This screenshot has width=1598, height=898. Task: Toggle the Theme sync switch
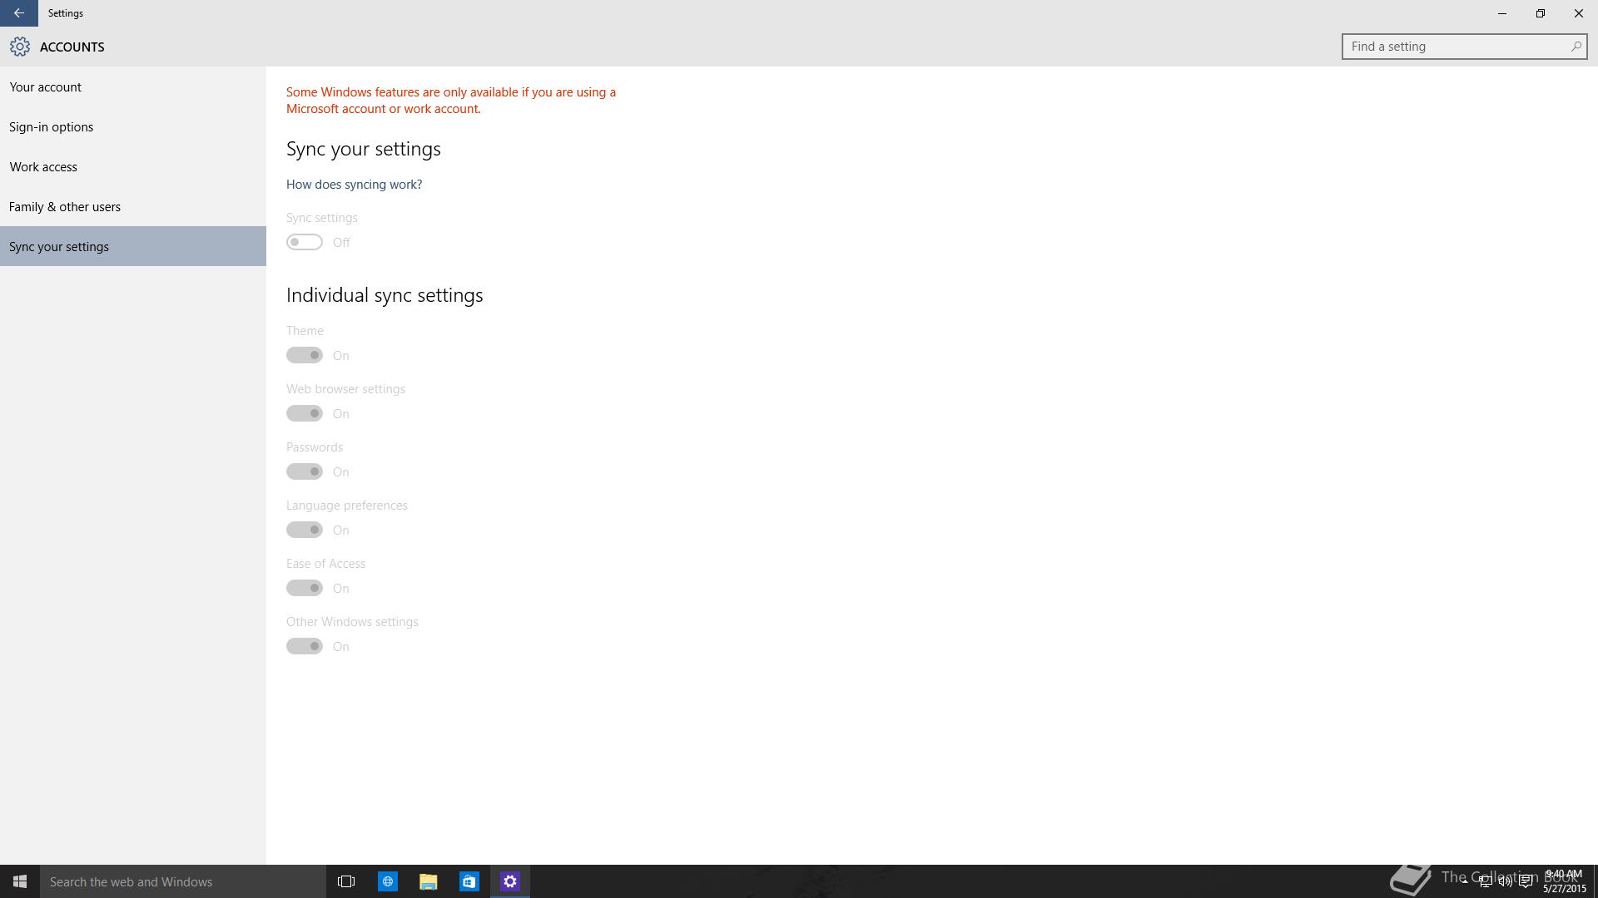(305, 355)
